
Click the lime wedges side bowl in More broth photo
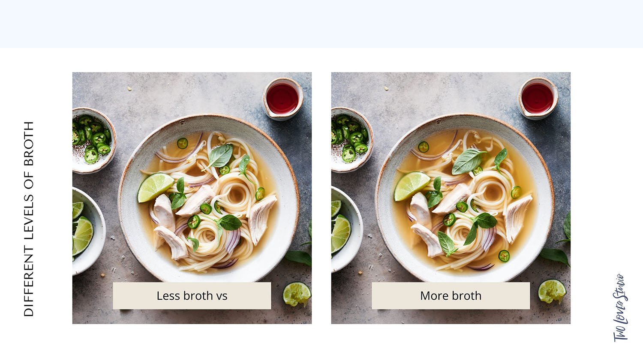346,230
